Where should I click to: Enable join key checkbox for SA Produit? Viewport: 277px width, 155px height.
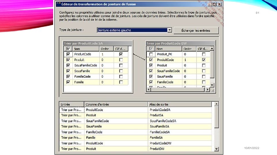pos(121,60)
